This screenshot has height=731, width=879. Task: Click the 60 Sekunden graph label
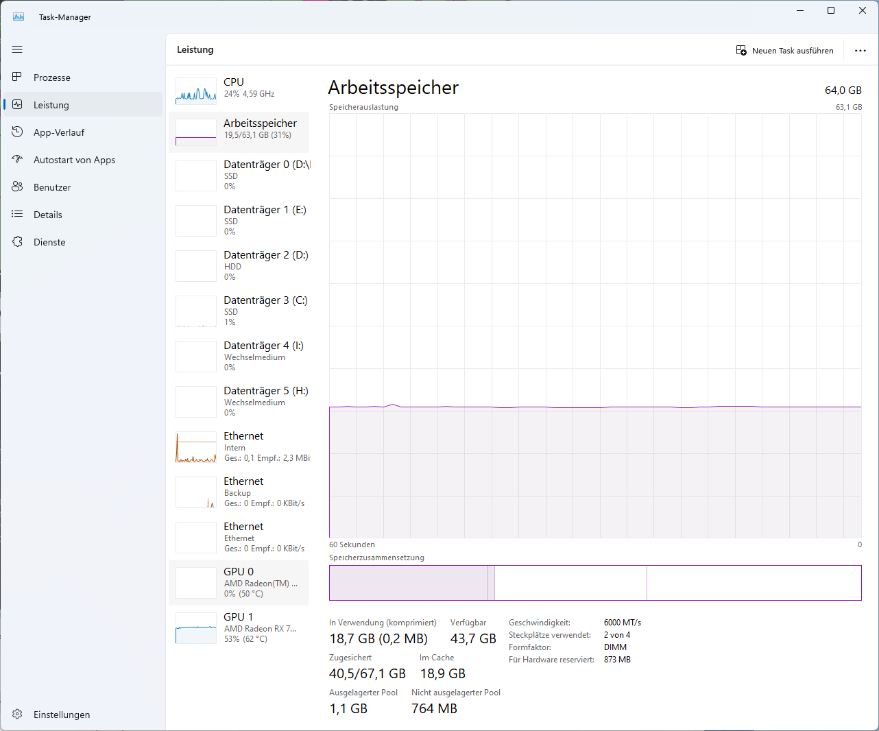click(352, 544)
